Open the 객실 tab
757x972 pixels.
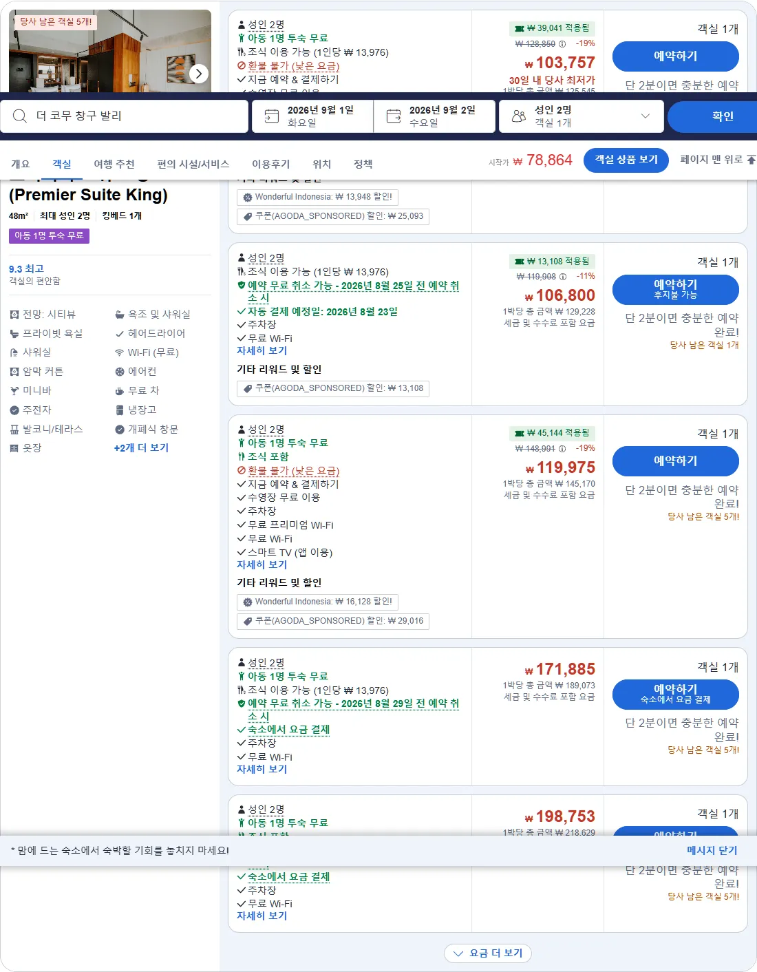pyautogui.click(x=62, y=164)
